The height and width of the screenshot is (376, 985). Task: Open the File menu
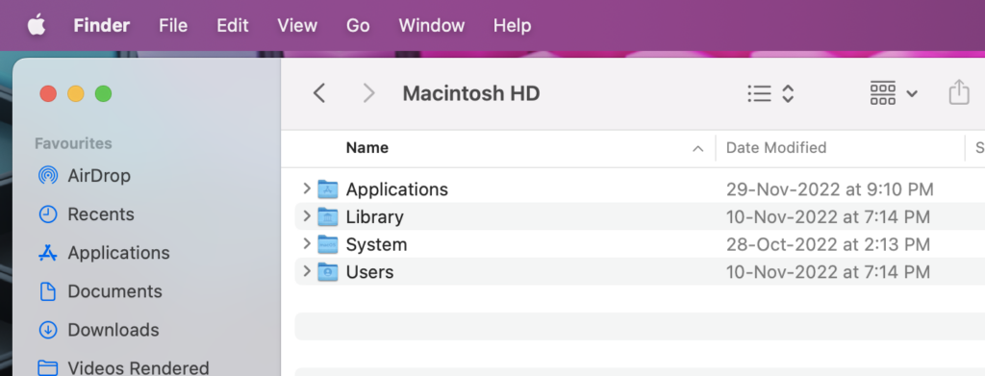click(x=173, y=26)
